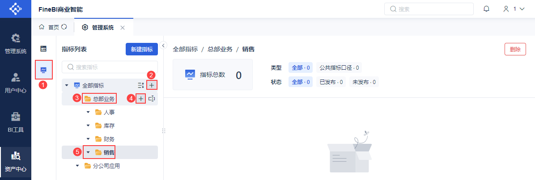This screenshot has width=535, height=180.
Task: Add subfolder with plus beside 总部业务
Action: pyautogui.click(x=141, y=99)
